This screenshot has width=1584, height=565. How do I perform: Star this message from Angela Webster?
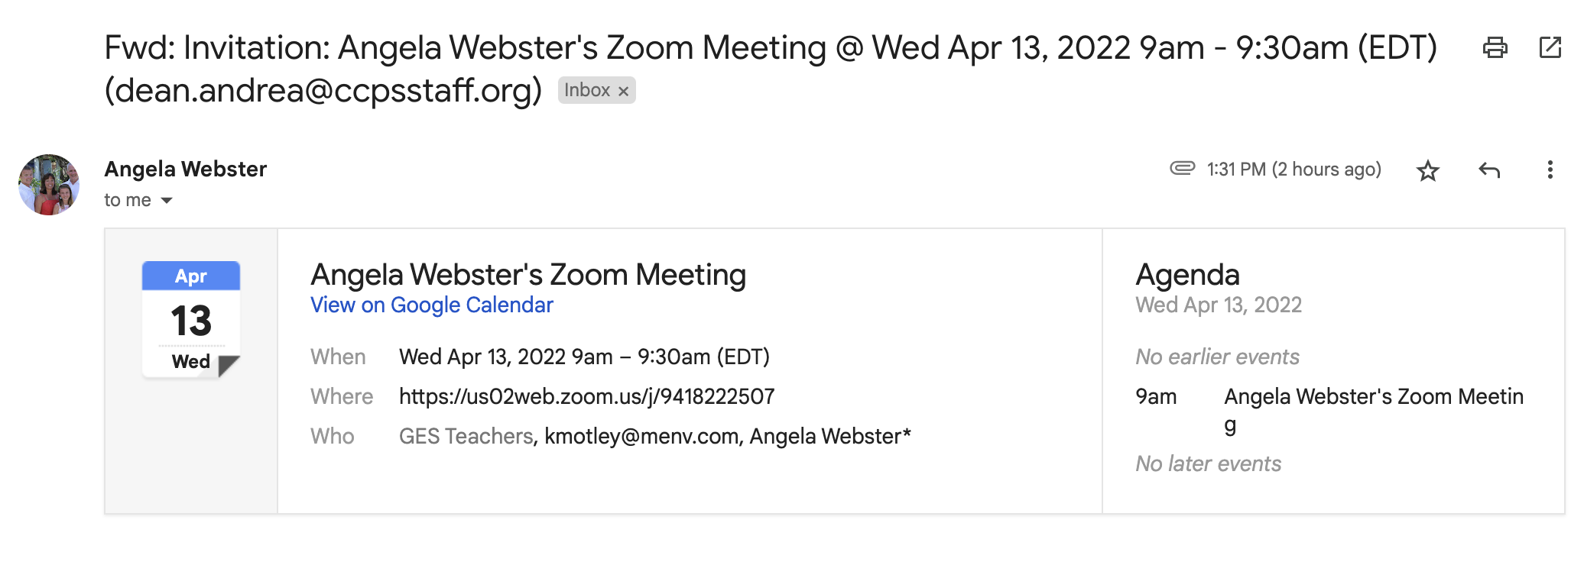(1427, 170)
